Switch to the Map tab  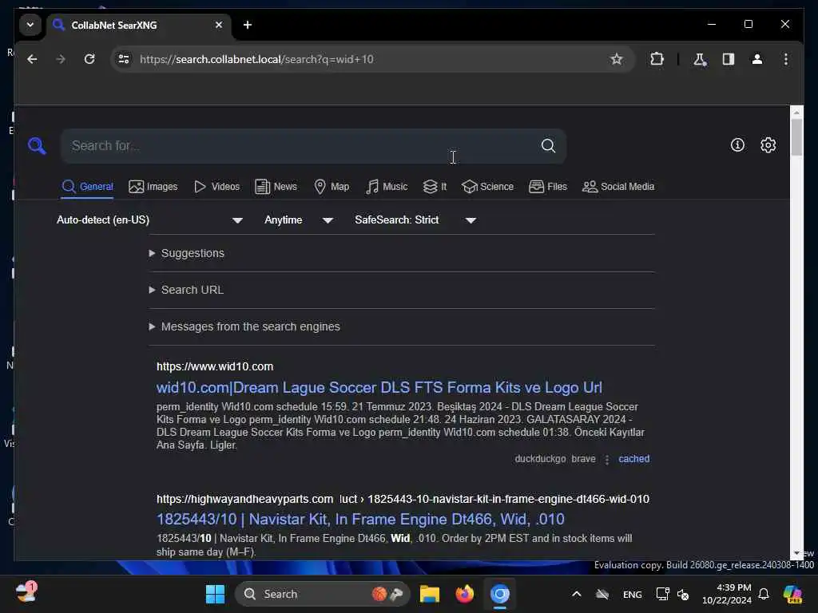click(x=332, y=187)
